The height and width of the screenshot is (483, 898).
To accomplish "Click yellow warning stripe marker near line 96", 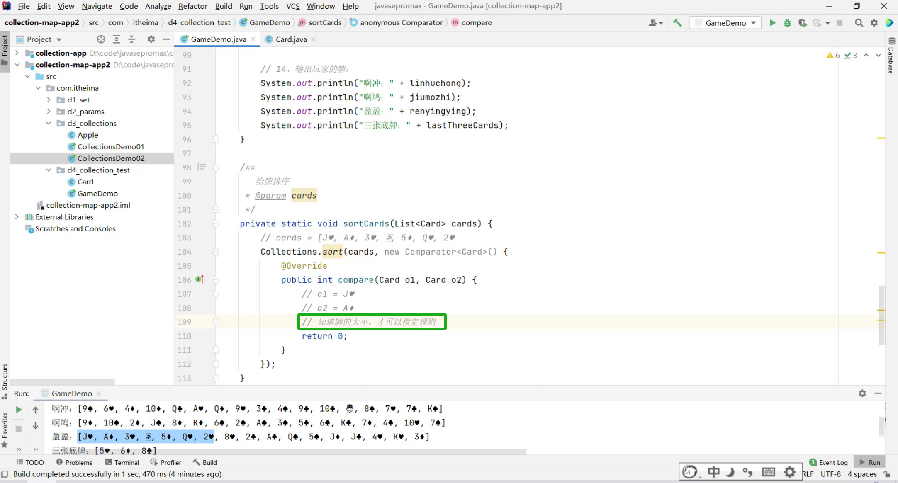I will point(881,138).
